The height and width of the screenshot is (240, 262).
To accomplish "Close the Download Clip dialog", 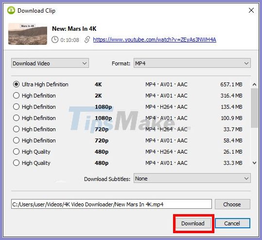I will pos(251,10).
